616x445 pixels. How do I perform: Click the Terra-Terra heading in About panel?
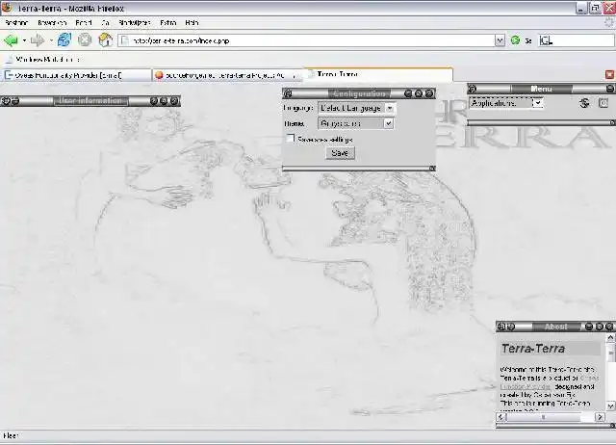coord(533,349)
